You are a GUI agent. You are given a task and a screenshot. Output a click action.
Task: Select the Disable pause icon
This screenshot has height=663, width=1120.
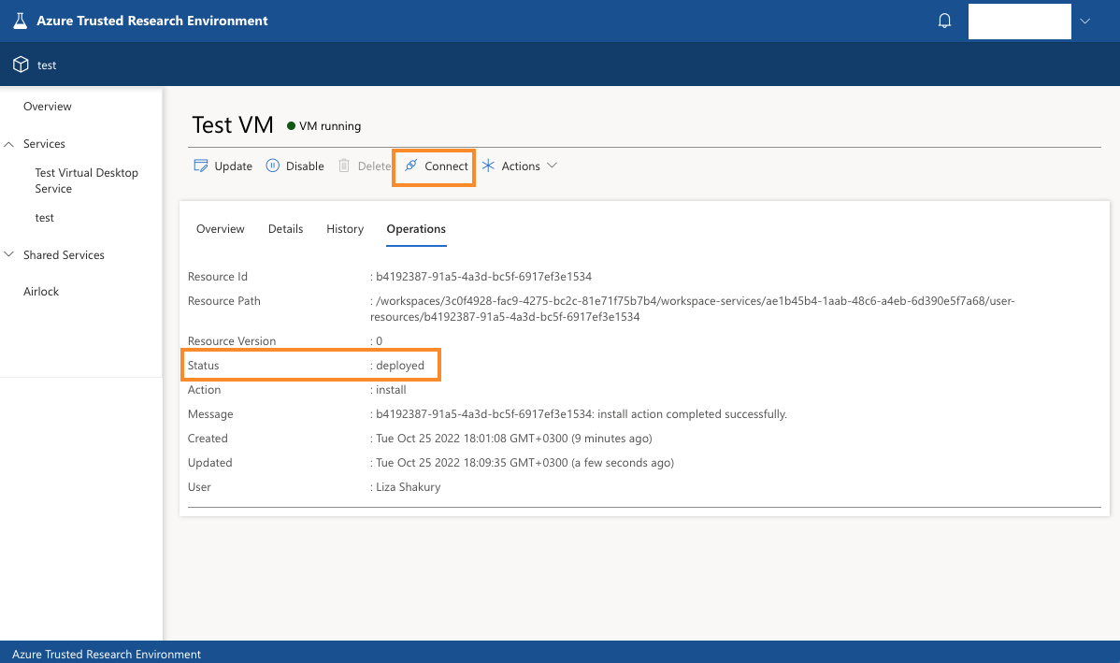click(x=271, y=165)
